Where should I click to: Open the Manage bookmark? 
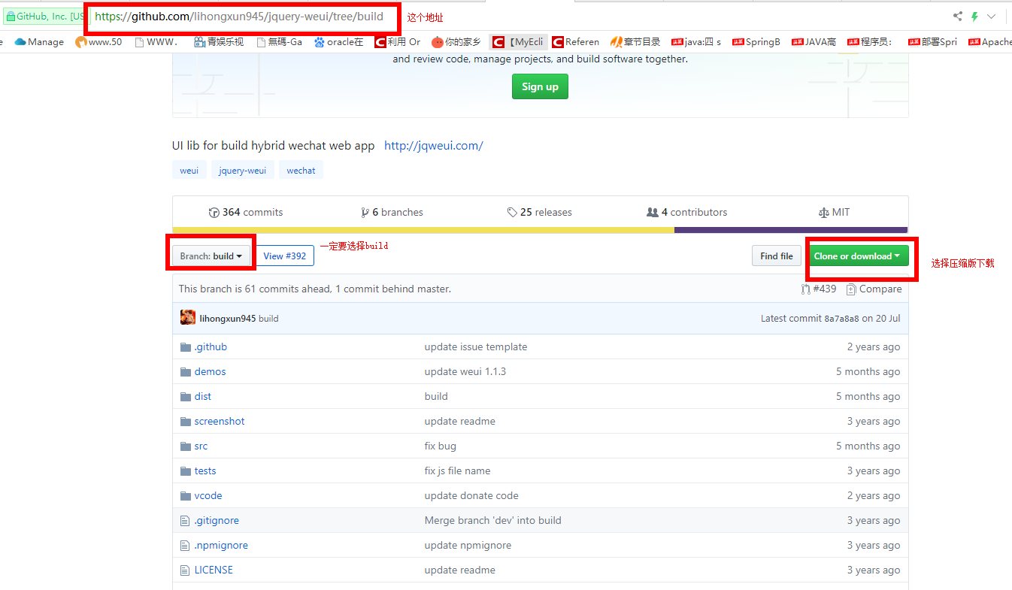pos(39,42)
